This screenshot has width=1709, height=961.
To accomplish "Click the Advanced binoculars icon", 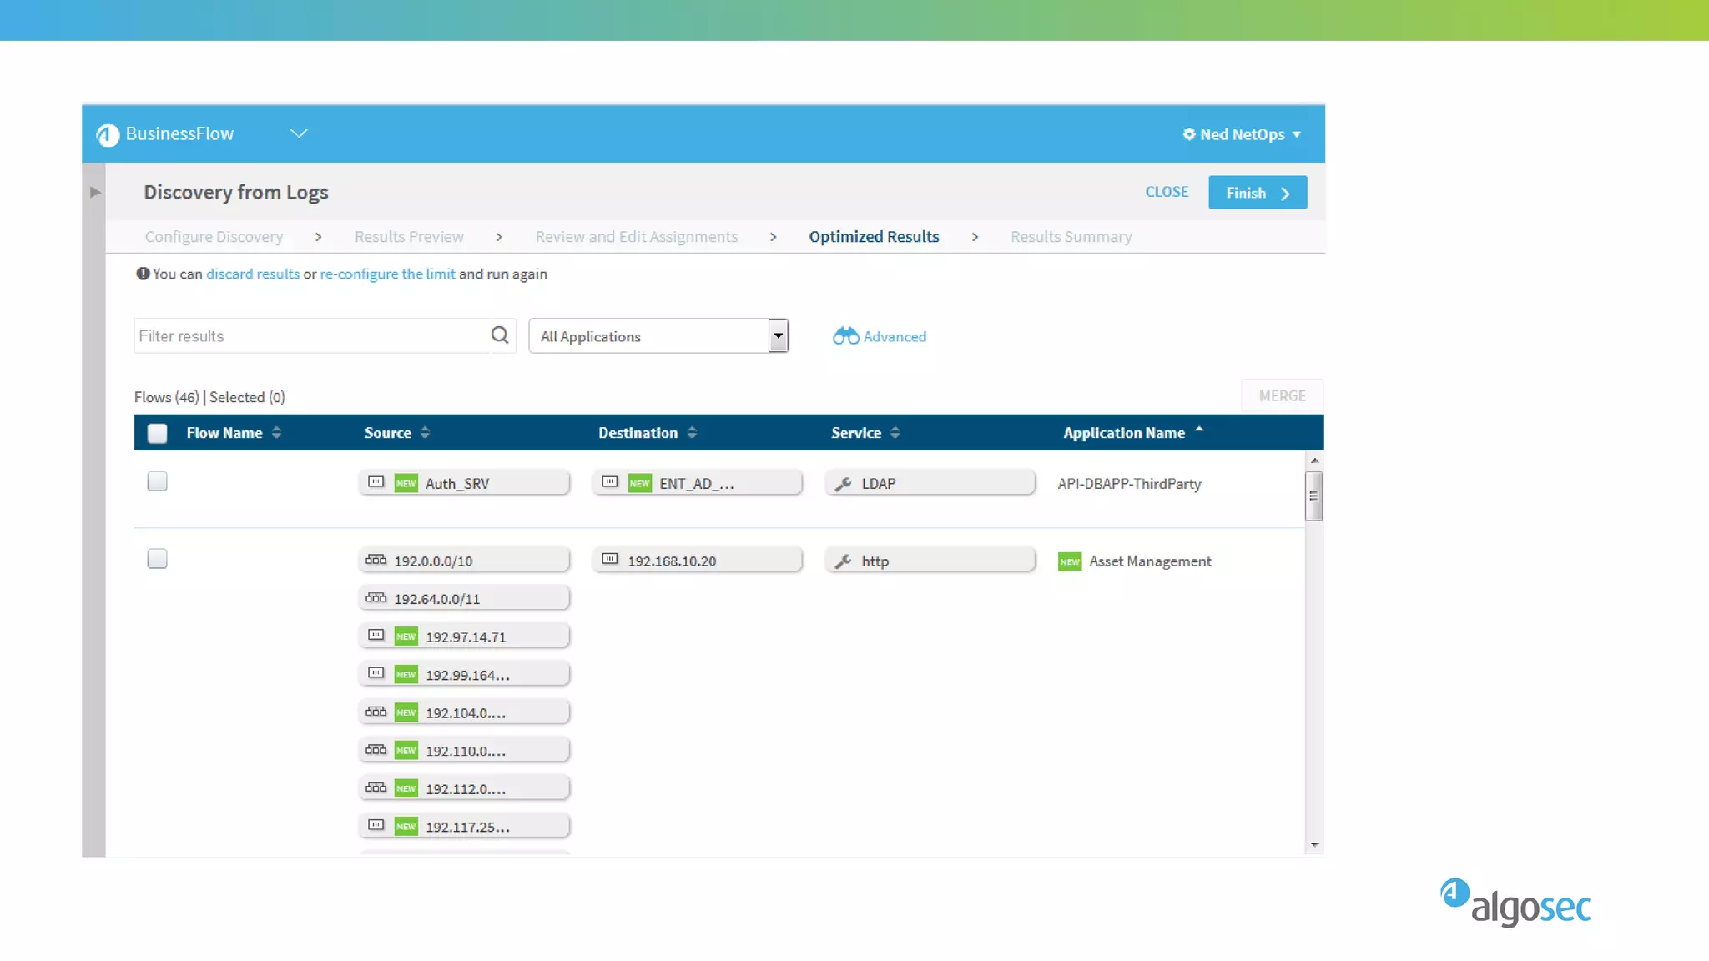I will coord(845,336).
